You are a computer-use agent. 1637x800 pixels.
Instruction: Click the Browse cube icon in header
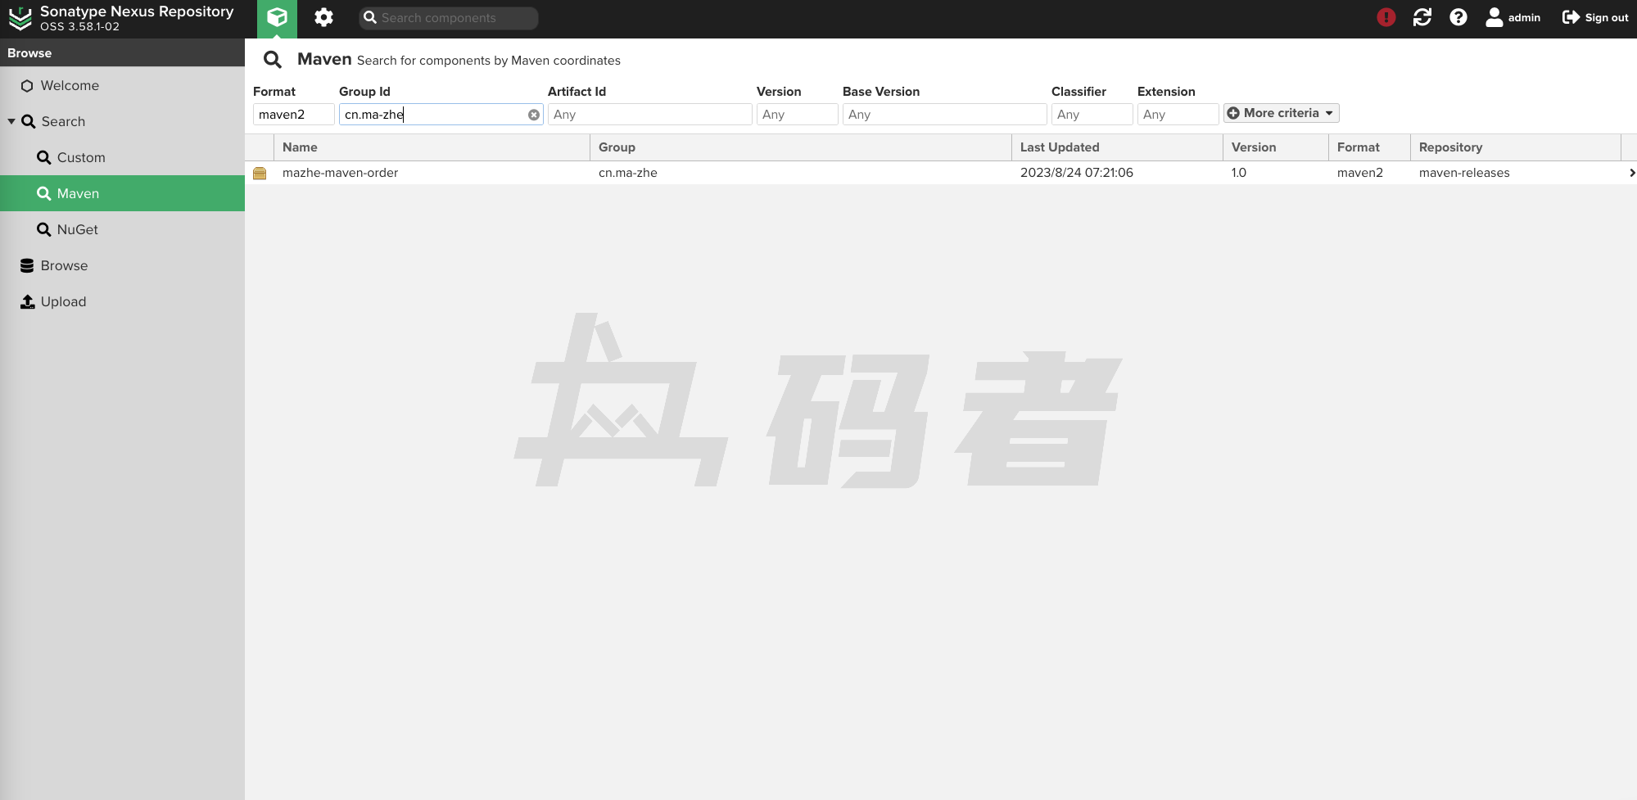click(277, 18)
